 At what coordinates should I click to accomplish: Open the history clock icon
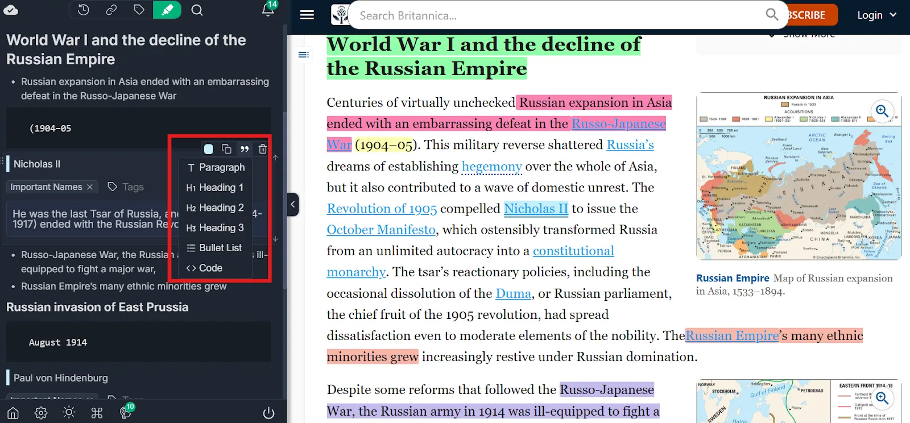(84, 10)
